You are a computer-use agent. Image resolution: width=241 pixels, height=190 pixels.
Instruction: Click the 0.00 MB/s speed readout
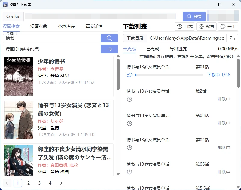coord(228,49)
